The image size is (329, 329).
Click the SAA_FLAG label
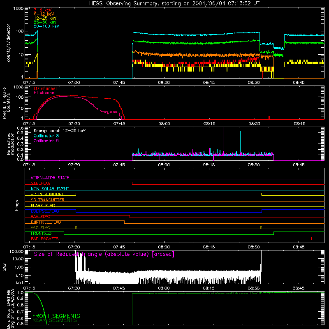point(40,217)
